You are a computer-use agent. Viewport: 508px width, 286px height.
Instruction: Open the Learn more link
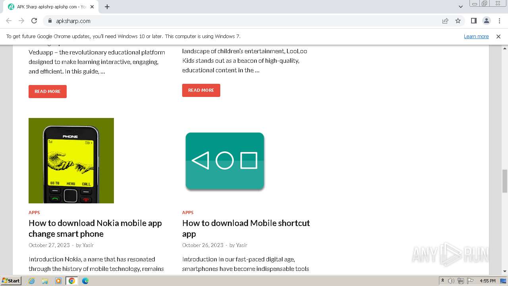click(x=476, y=36)
